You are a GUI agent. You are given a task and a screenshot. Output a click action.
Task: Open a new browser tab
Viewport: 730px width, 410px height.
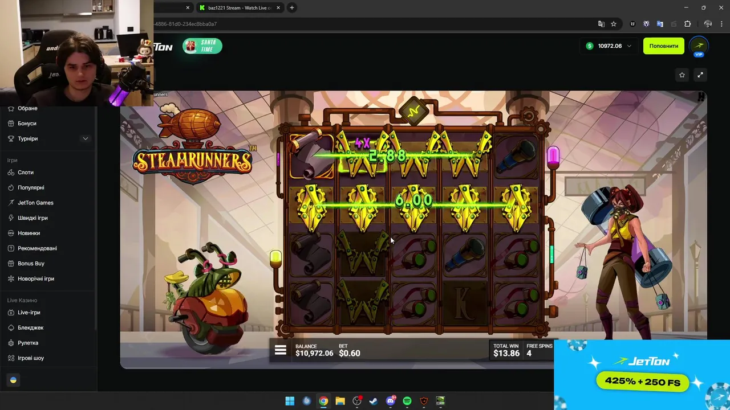click(x=292, y=7)
